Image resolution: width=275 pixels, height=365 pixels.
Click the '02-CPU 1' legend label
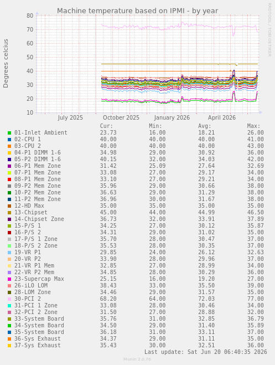[x=28, y=139]
